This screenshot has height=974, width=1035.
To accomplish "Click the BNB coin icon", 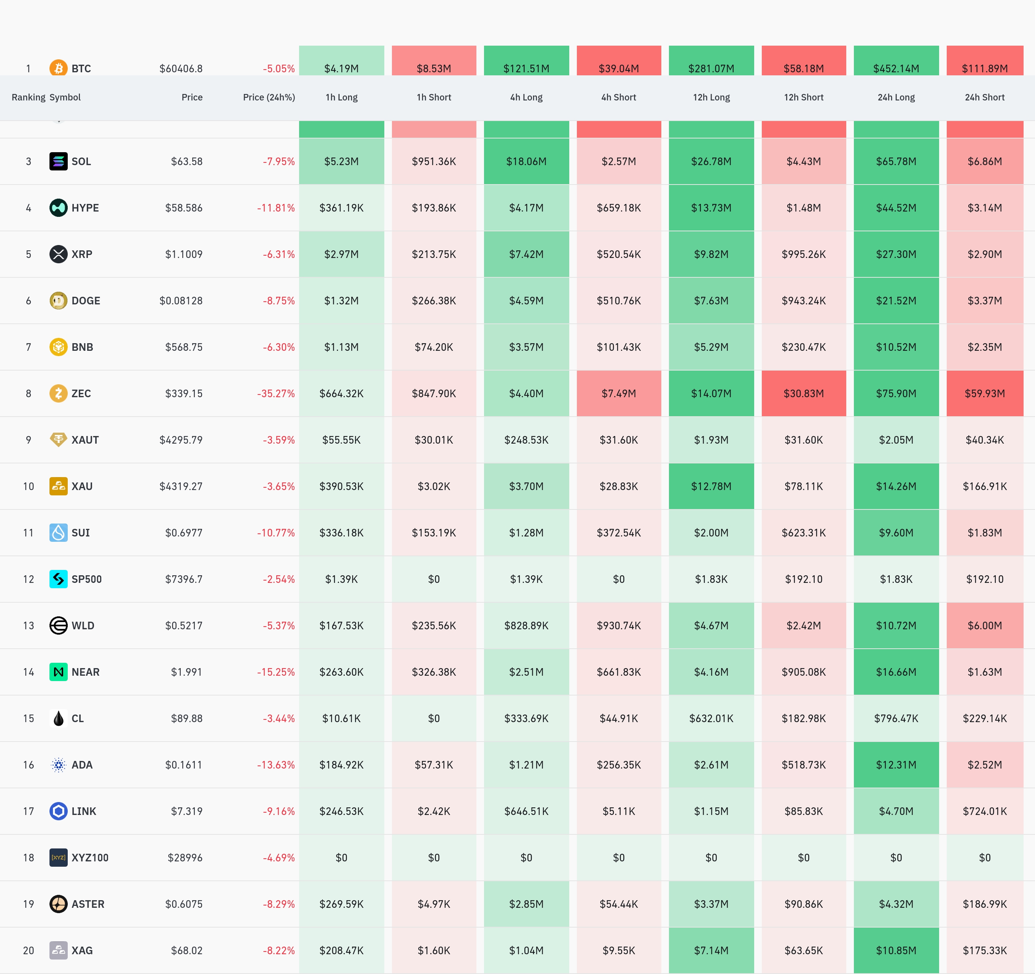I will point(58,347).
